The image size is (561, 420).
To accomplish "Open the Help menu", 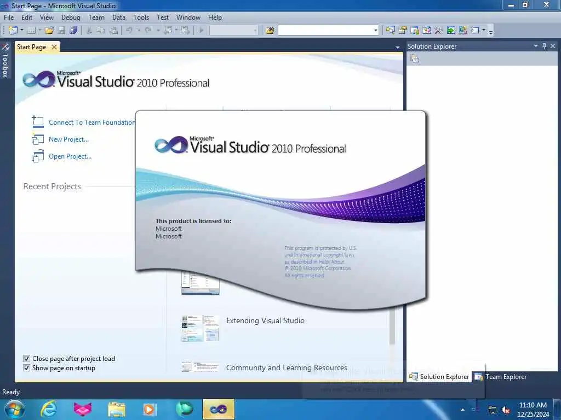I will [215, 17].
